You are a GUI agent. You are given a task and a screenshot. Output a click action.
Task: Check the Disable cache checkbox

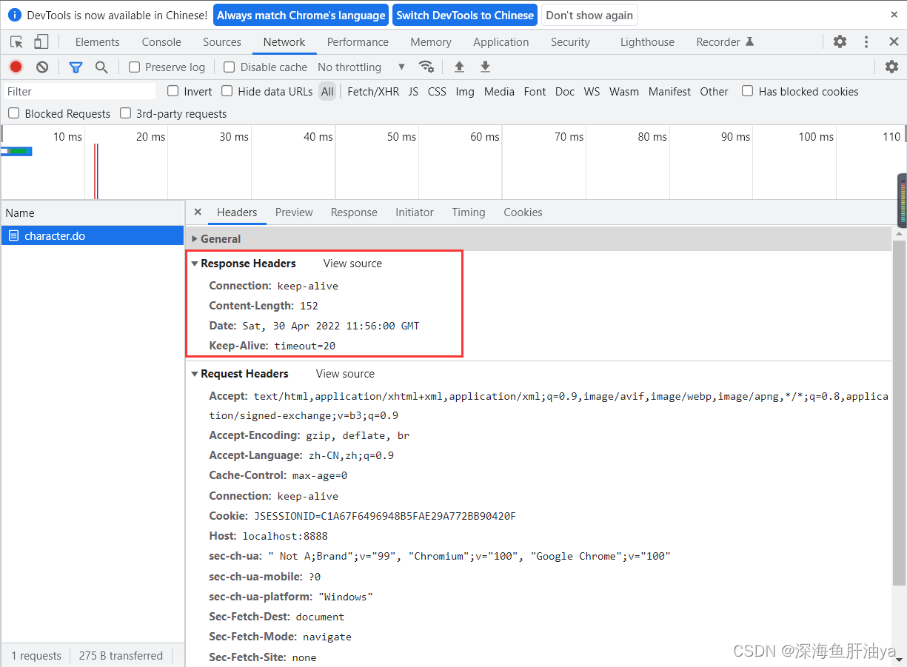click(x=229, y=67)
